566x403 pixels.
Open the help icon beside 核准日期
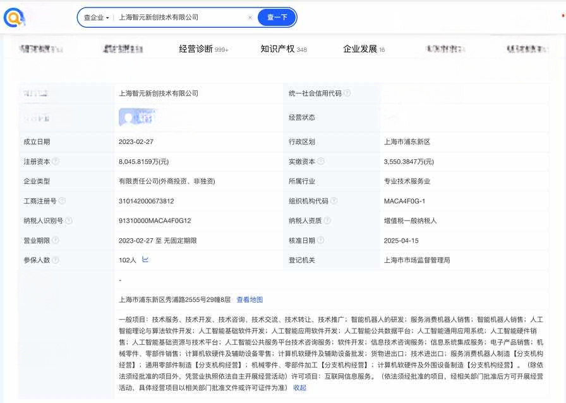[320, 241]
